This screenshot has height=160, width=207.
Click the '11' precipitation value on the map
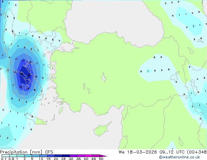tap(16, 59)
